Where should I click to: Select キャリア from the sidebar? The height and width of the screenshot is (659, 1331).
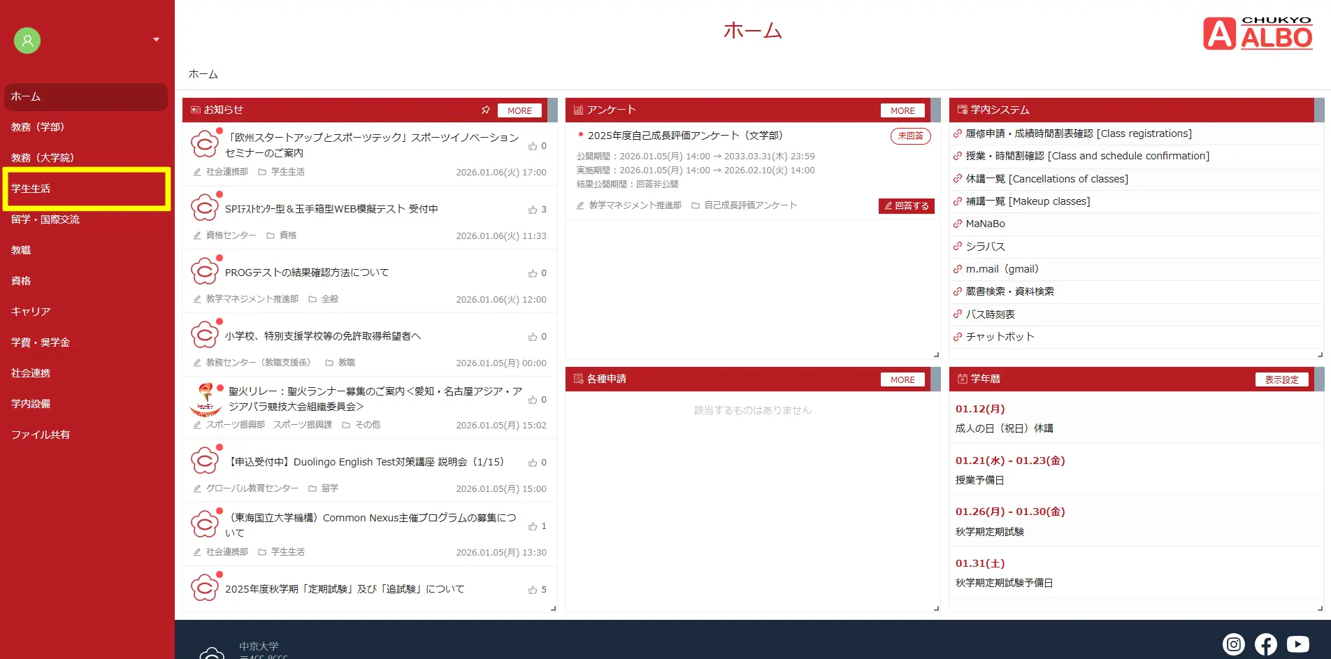31,312
